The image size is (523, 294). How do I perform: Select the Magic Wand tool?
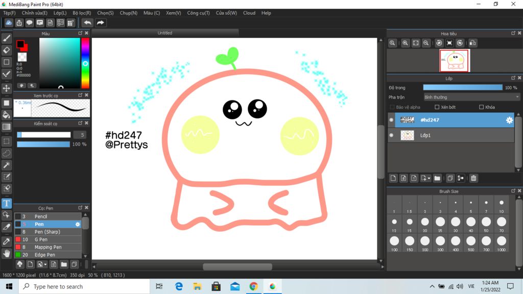click(x=6, y=165)
